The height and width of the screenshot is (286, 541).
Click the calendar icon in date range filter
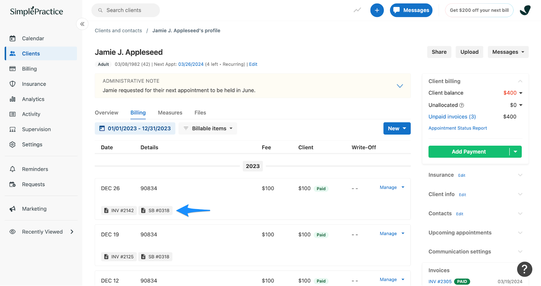coord(102,128)
